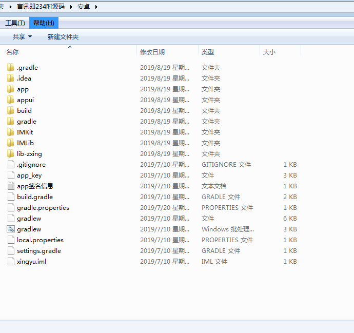The height and width of the screenshot is (333, 354).
Task: Click the 6 KB gradlew file icon
Action: pyautogui.click(x=11, y=218)
